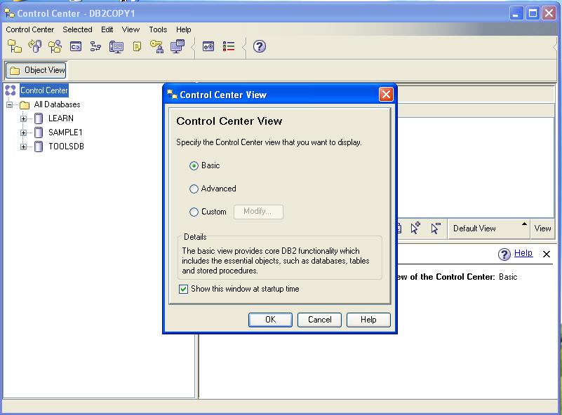Select the Control Center tree root label
562x415 pixels.
click(x=44, y=90)
